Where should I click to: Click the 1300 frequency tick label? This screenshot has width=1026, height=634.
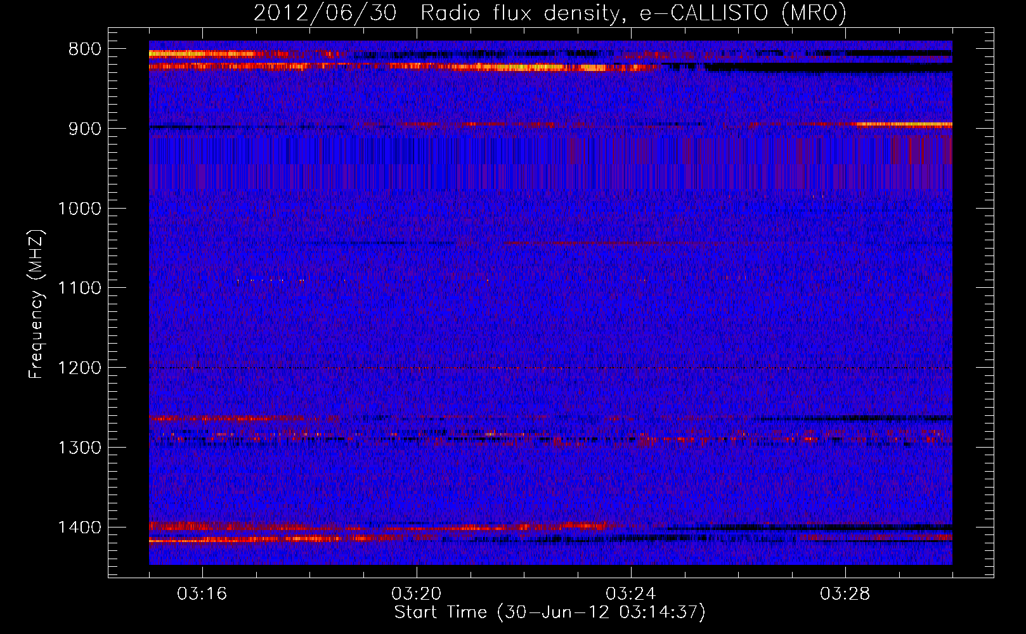coord(79,448)
